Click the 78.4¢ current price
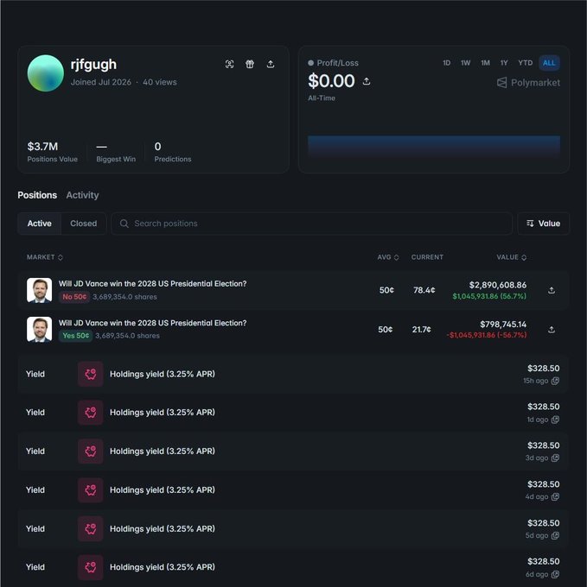This screenshot has width=587, height=587. pos(424,290)
